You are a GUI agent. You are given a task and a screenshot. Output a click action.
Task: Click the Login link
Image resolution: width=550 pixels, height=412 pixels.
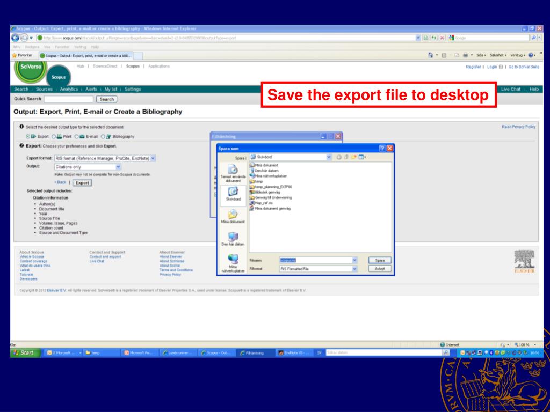492,67
